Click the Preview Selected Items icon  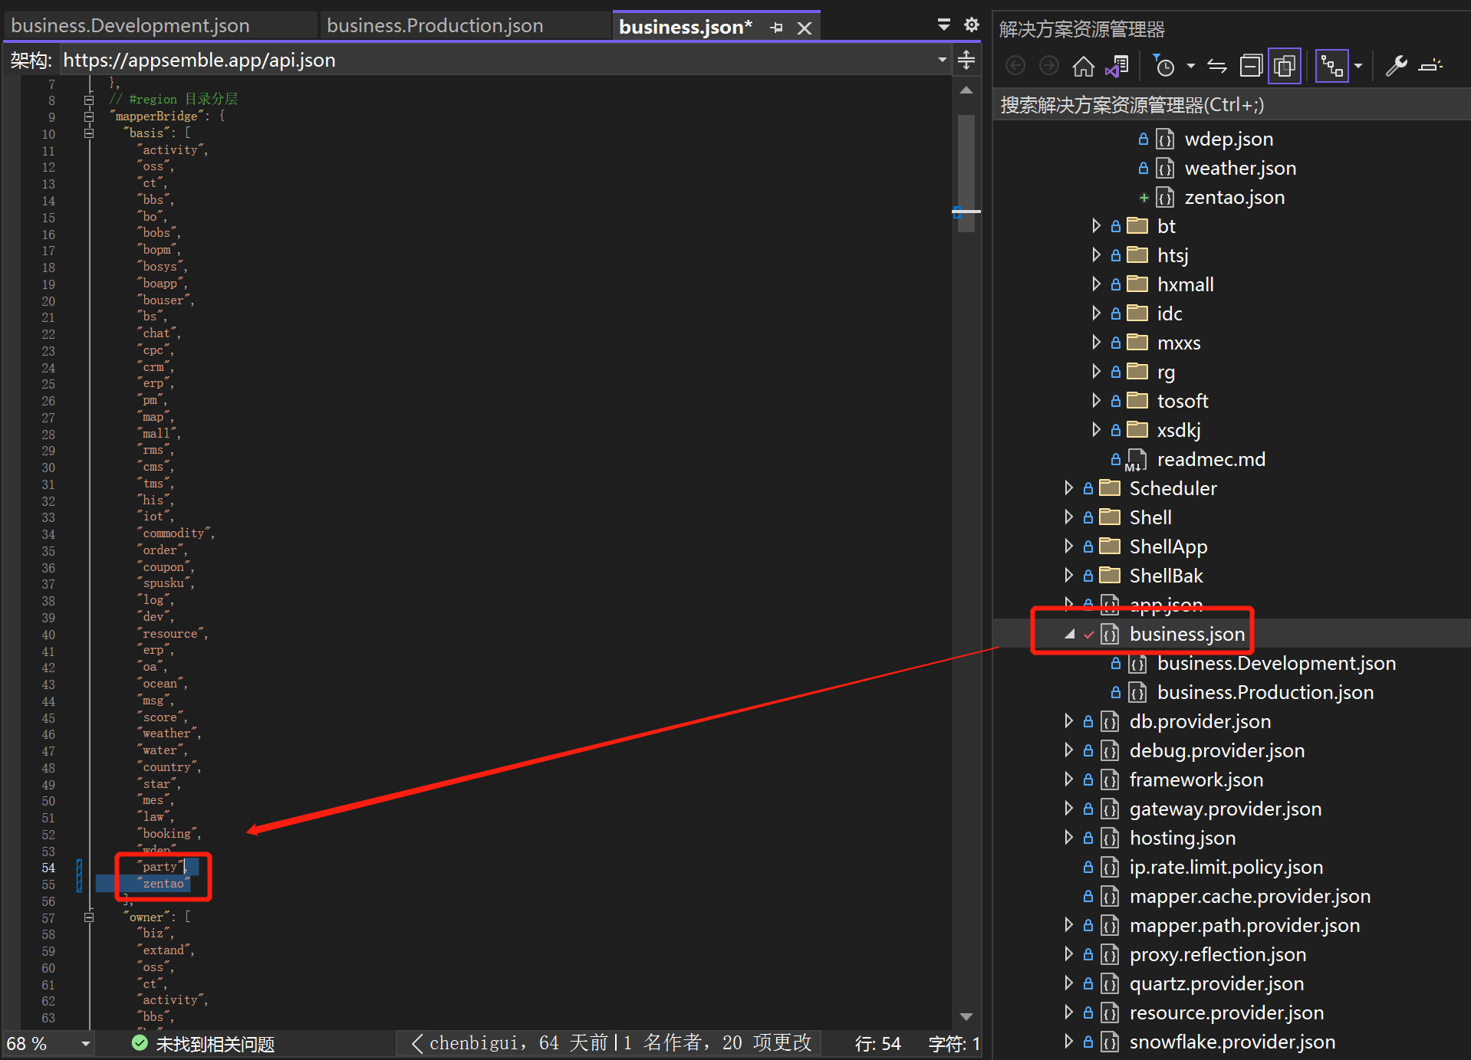pyautogui.click(x=1430, y=66)
